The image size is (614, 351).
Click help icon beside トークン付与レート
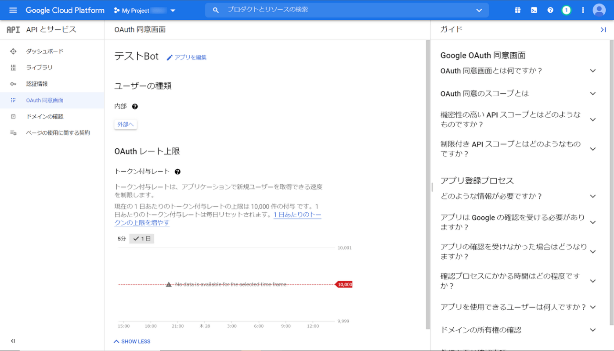pos(177,172)
